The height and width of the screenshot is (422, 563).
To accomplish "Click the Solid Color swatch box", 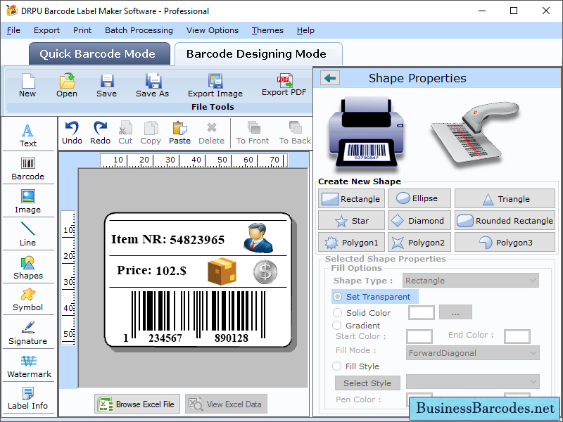I will (421, 312).
